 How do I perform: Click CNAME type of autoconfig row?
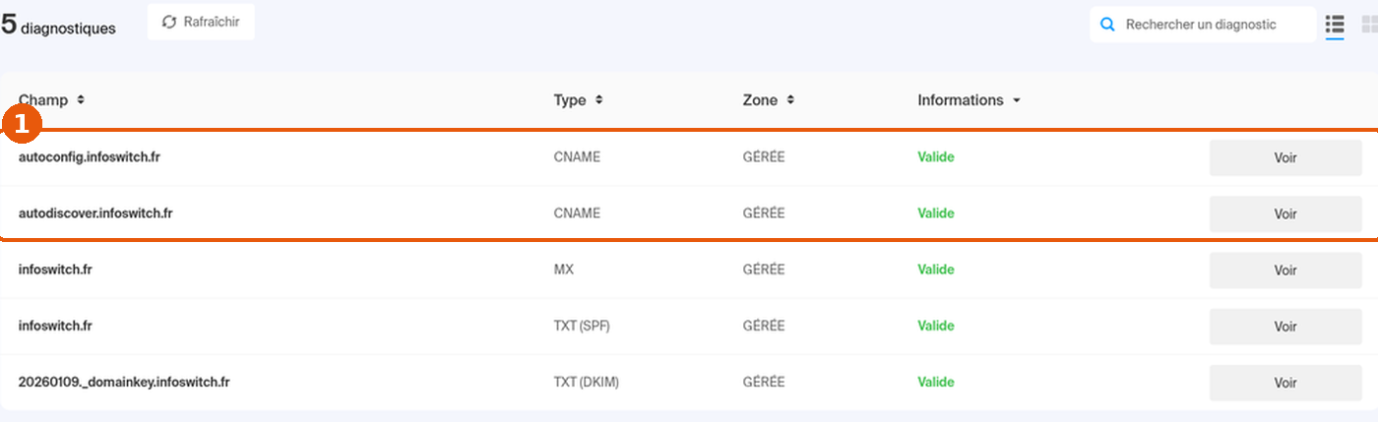click(x=577, y=156)
